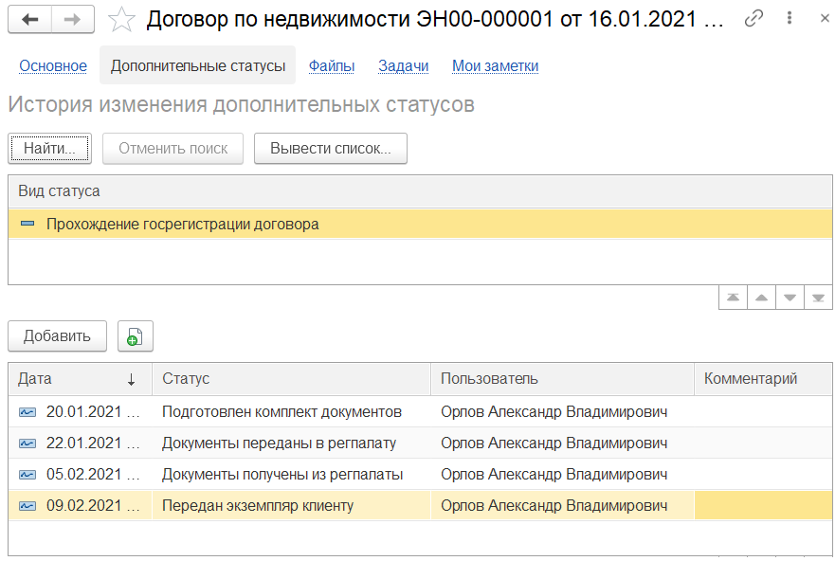Click the copy status entry icon button
This screenshot has height=561, width=835.
pyautogui.click(x=135, y=335)
